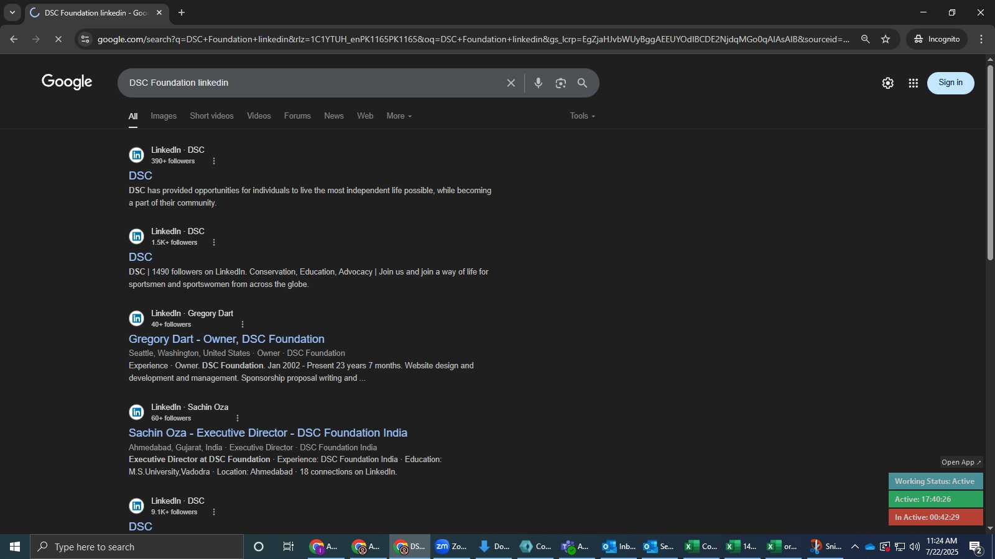Go back to previous page
Image resolution: width=995 pixels, height=559 pixels.
[14, 39]
